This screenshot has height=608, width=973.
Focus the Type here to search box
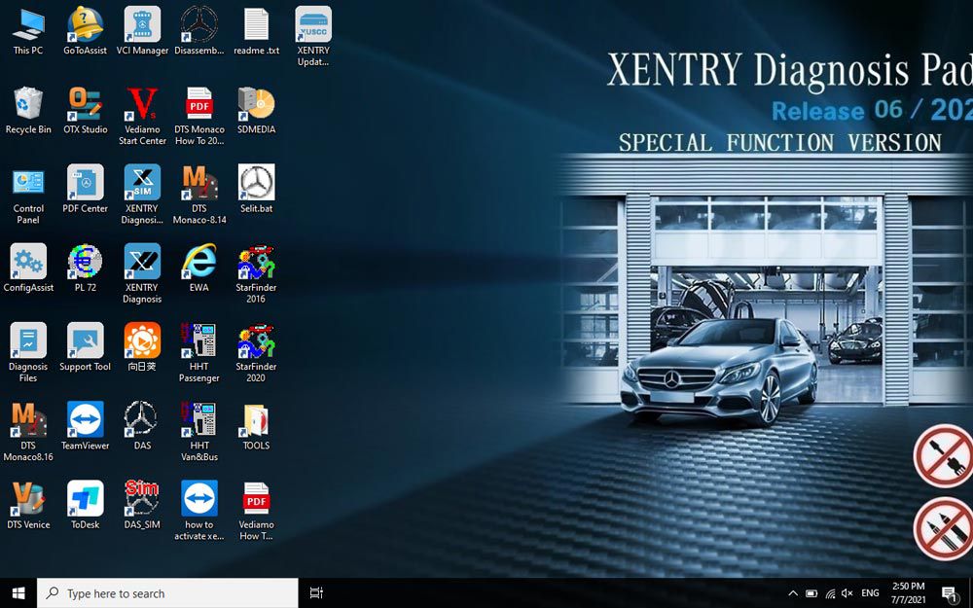(x=167, y=593)
